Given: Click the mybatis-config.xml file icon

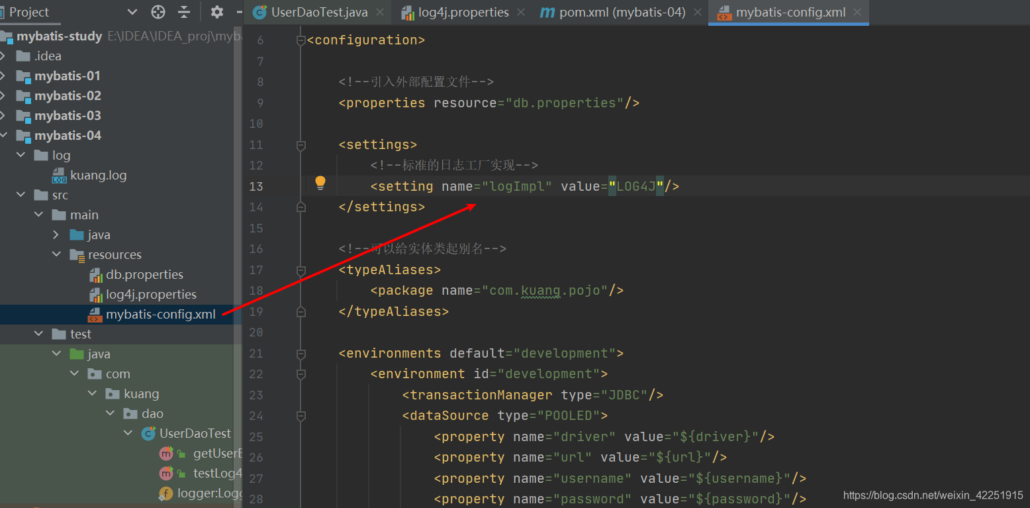Looking at the screenshot, I should point(95,315).
